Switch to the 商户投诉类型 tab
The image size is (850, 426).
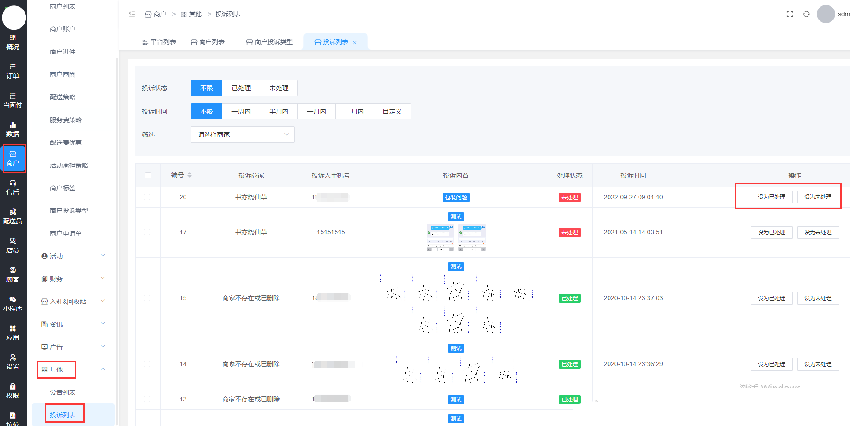point(269,42)
